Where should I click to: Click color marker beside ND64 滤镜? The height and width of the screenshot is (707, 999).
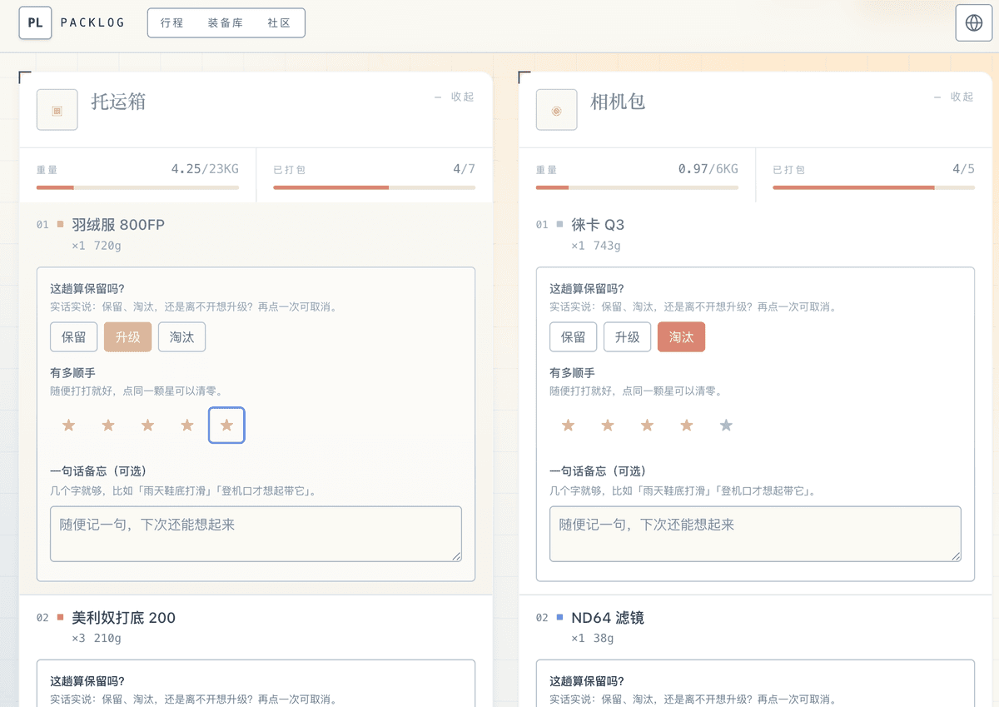pos(559,617)
